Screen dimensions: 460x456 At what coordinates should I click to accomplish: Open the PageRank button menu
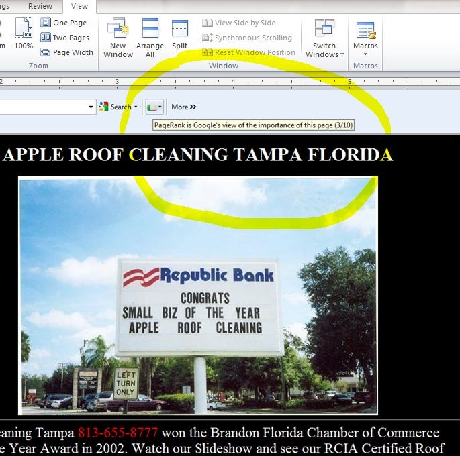tap(154, 107)
